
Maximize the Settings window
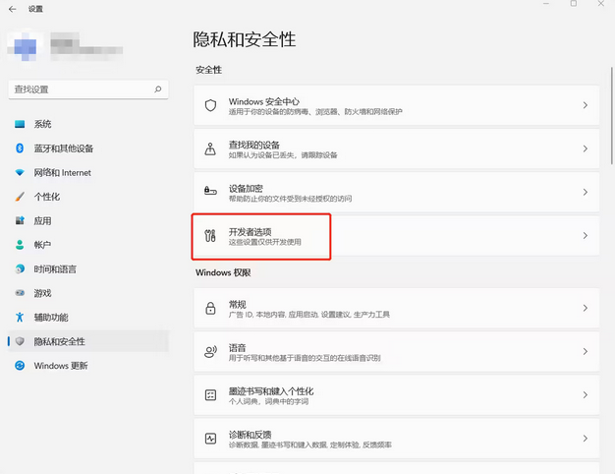tap(574, 4)
